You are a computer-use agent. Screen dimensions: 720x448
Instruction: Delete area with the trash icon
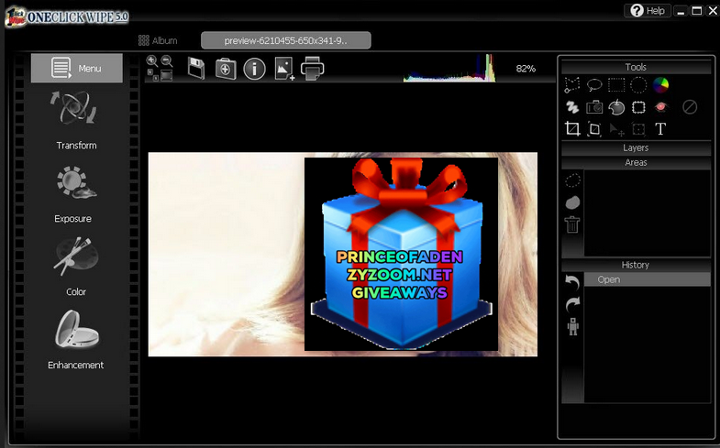coord(572,224)
